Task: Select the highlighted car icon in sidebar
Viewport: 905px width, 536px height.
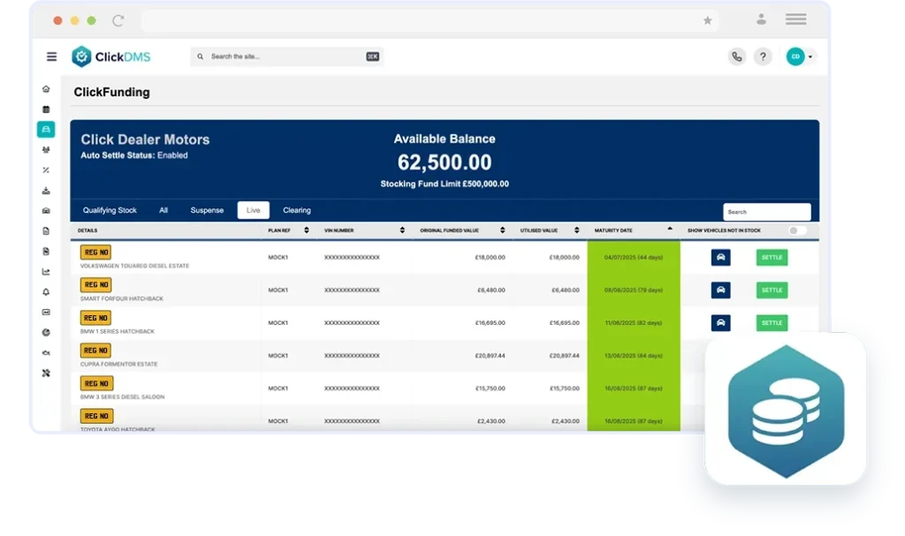Action: click(x=46, y=129)
